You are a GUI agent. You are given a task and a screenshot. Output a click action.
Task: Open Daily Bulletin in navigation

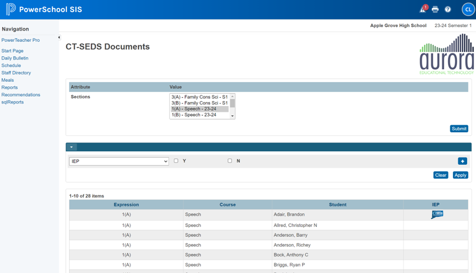[x=15, y=58]
